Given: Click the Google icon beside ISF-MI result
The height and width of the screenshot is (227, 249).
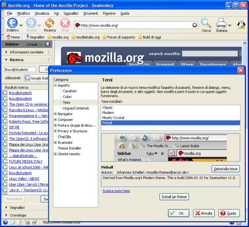Looking at the screenshot, I should coord(5,127).
